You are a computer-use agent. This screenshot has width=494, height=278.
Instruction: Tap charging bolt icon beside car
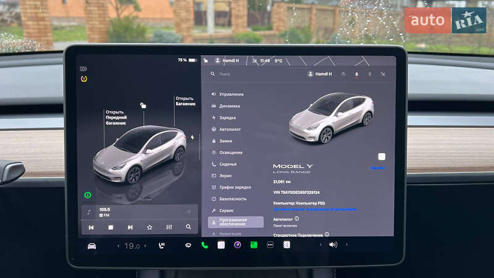coord(192,137)
